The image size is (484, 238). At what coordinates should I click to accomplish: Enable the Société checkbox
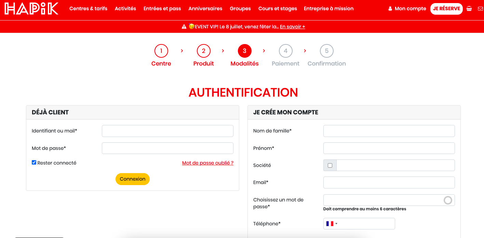point(330,165)
